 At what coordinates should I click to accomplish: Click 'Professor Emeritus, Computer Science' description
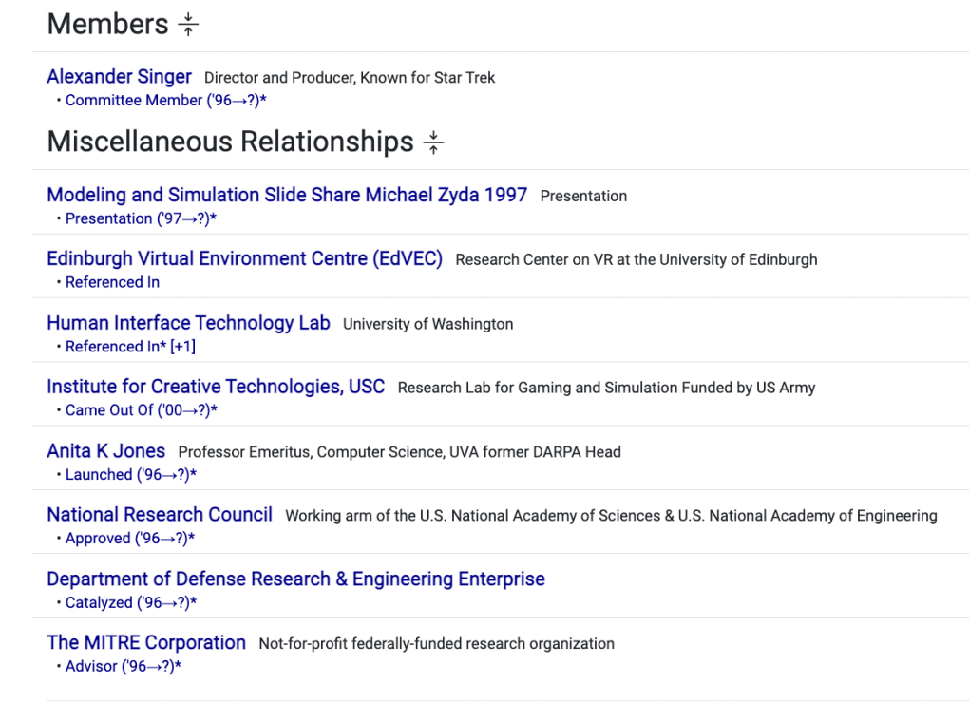[x=399, y=452]
